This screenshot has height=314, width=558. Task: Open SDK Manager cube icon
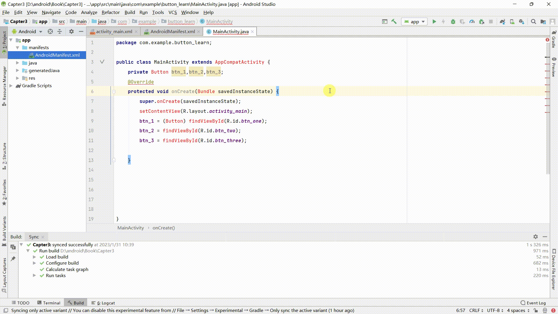click(x=522, y=22)
